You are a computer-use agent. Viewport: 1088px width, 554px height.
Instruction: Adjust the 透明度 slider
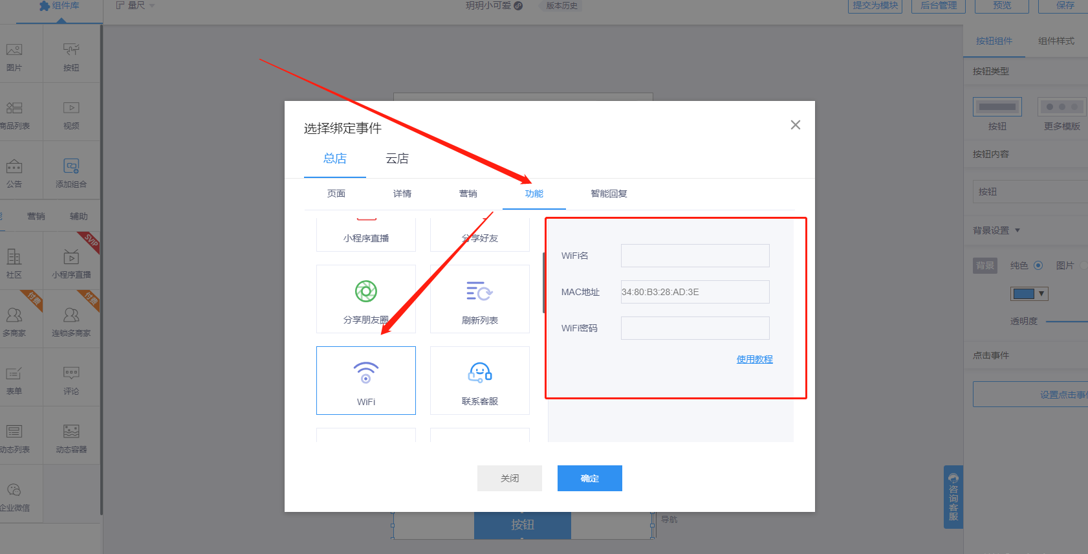click(1067, 321)
